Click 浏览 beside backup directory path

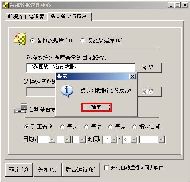tap(148, 68)
